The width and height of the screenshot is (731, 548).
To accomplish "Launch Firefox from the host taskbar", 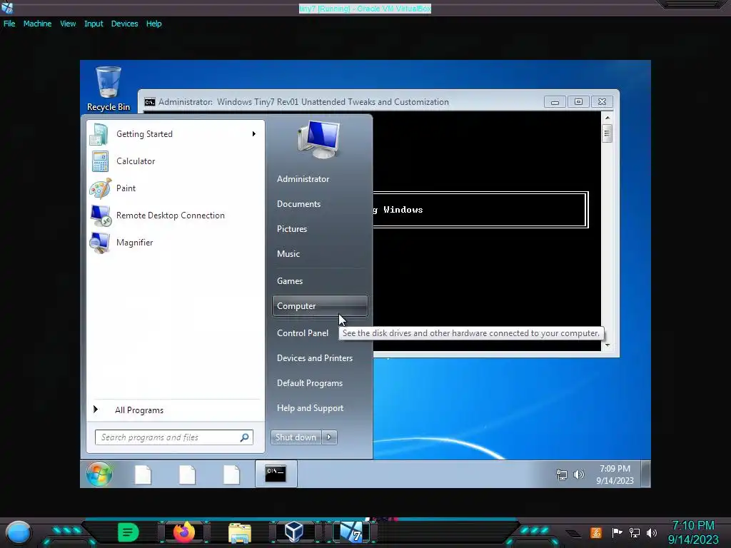I will coord(183,532).
